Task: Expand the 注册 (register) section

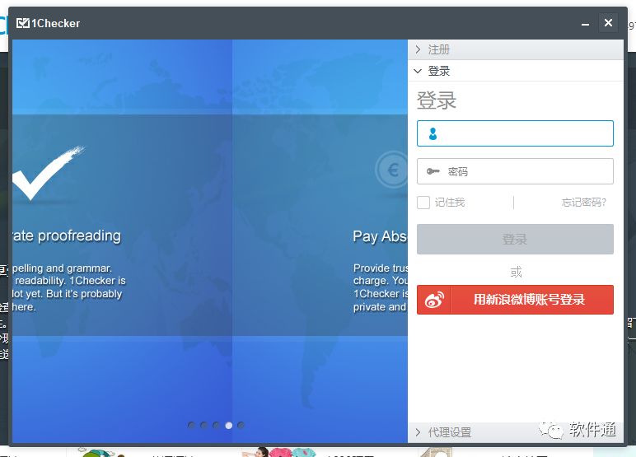Action: pyautogui.click(x=515, y=49)
